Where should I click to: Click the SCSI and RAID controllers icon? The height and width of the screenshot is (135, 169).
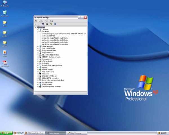[40, 78]
